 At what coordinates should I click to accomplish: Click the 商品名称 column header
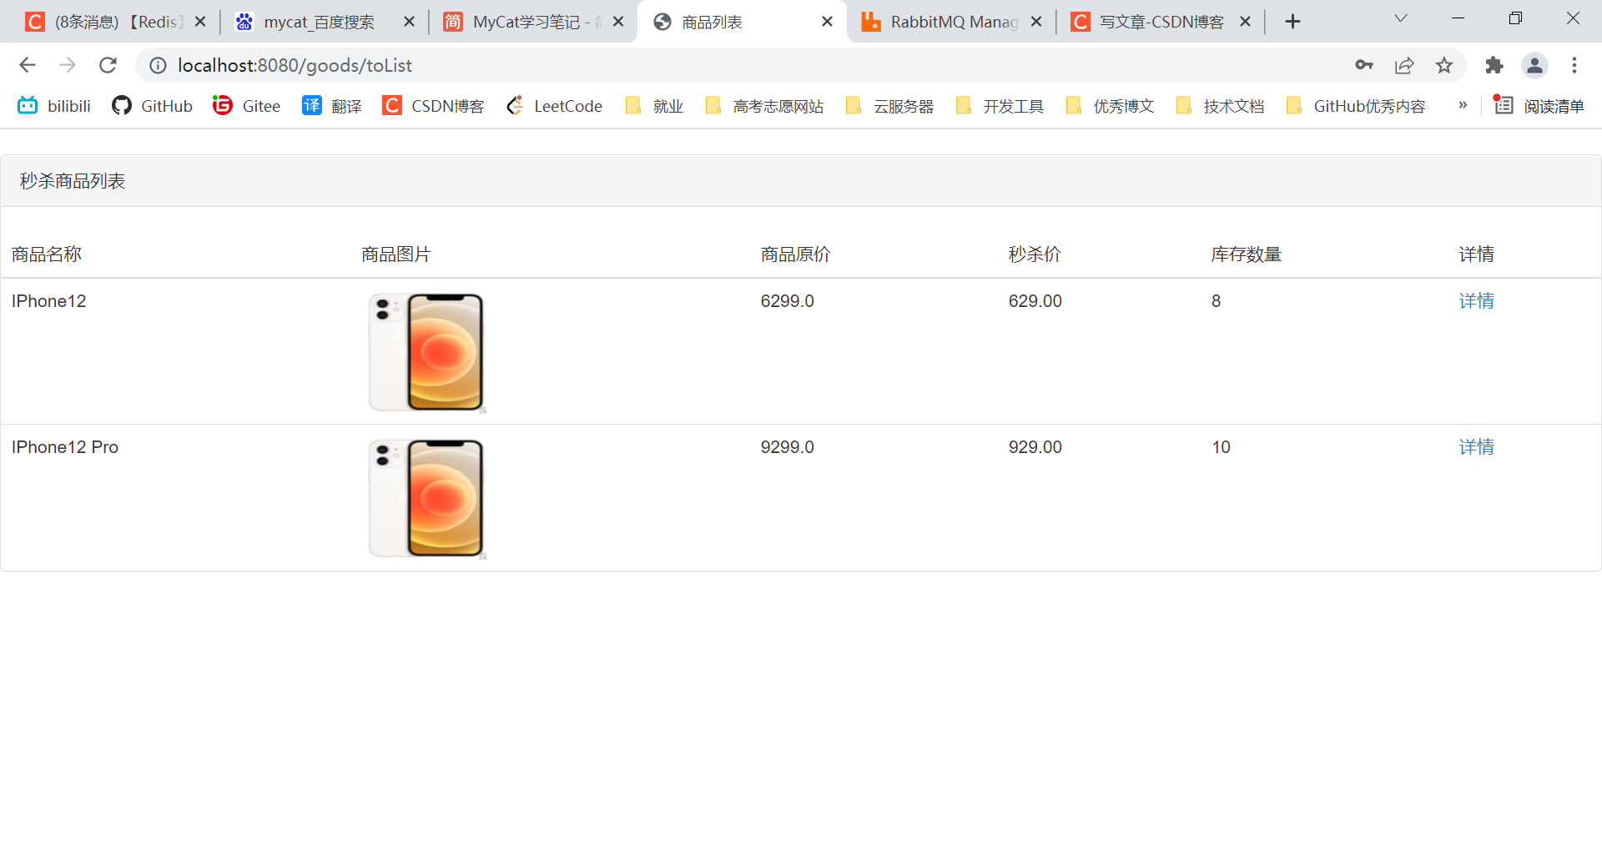tap(47, 254)
